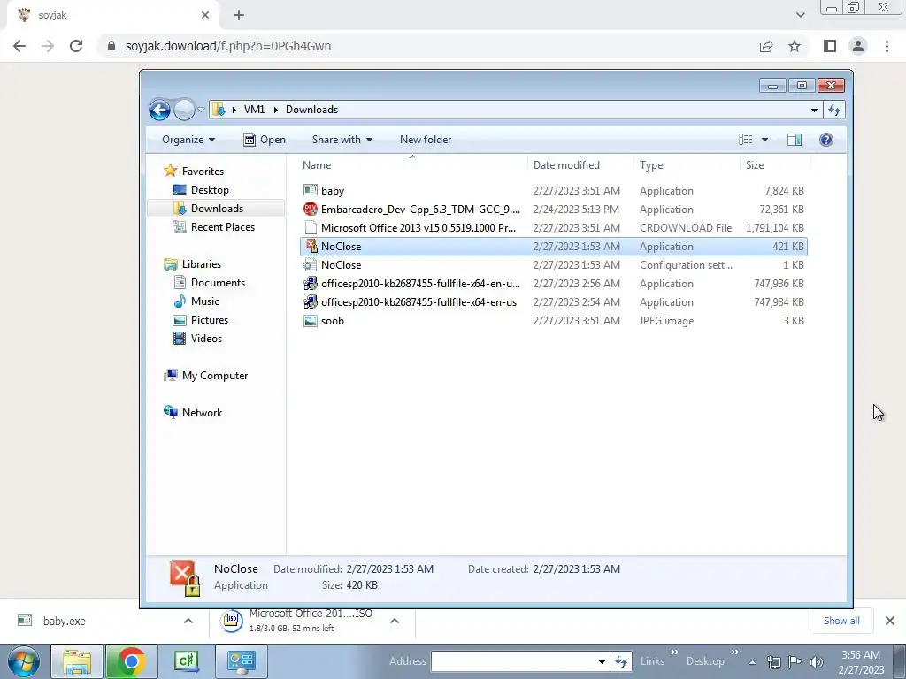The width and height of the screenshot is (906, 679).
Task: Open the Chrome profile avatar
Action: click(x=858, y=46)
